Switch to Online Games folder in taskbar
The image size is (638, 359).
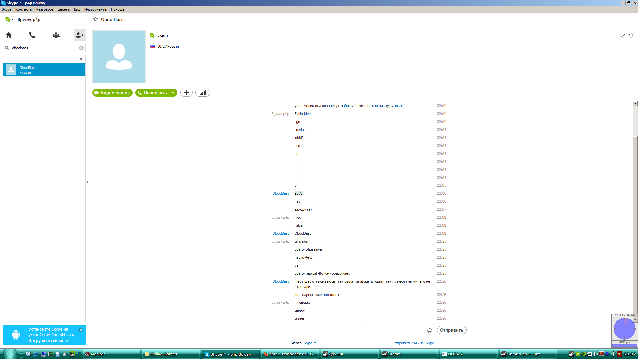(171, 354)
